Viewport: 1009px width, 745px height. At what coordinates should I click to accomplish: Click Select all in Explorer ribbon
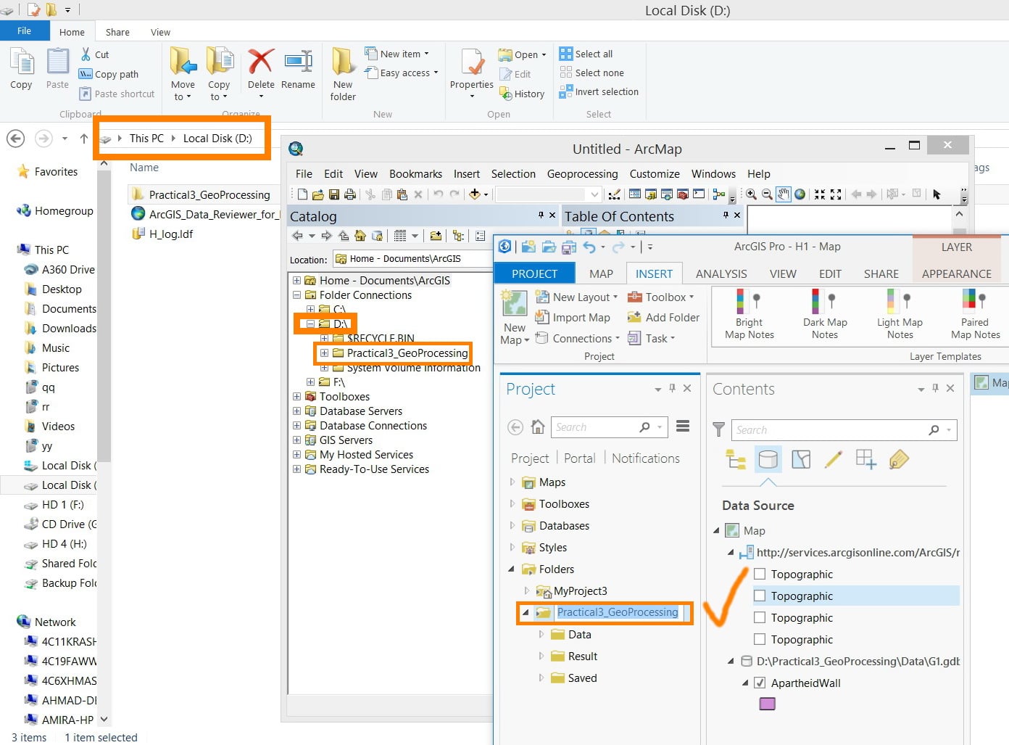click(x=586, y=54)
